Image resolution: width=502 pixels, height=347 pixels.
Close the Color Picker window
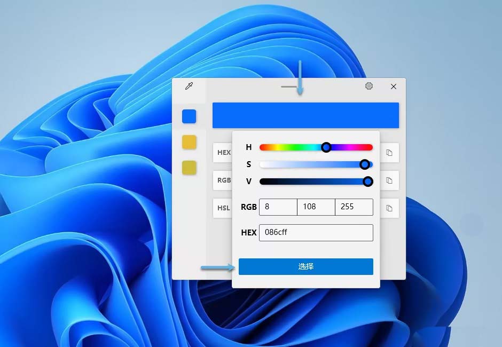(394, 86)
